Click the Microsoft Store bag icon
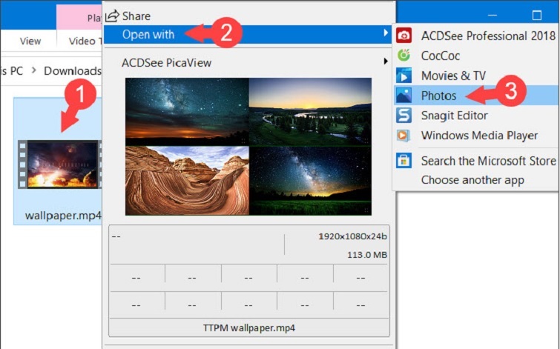Image resolution: width=560 pixels, height=349 pixels. pyautogui.click(x=403, y=161)
